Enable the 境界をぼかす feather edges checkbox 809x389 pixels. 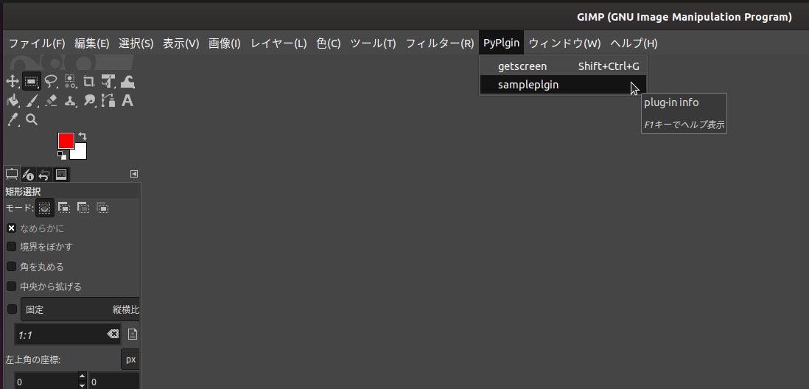pyautogui.click(x=11, y=247)
